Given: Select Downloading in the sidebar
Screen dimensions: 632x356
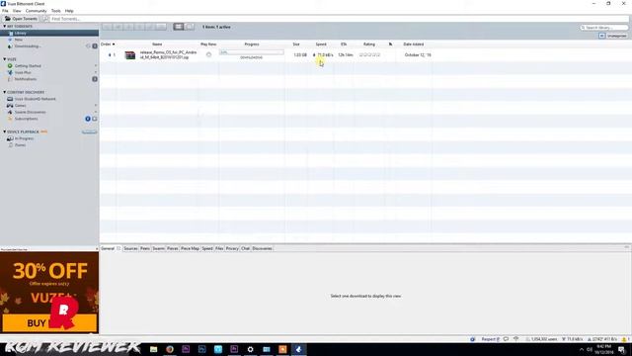Looking at the screenshot, I should point(28,46).
